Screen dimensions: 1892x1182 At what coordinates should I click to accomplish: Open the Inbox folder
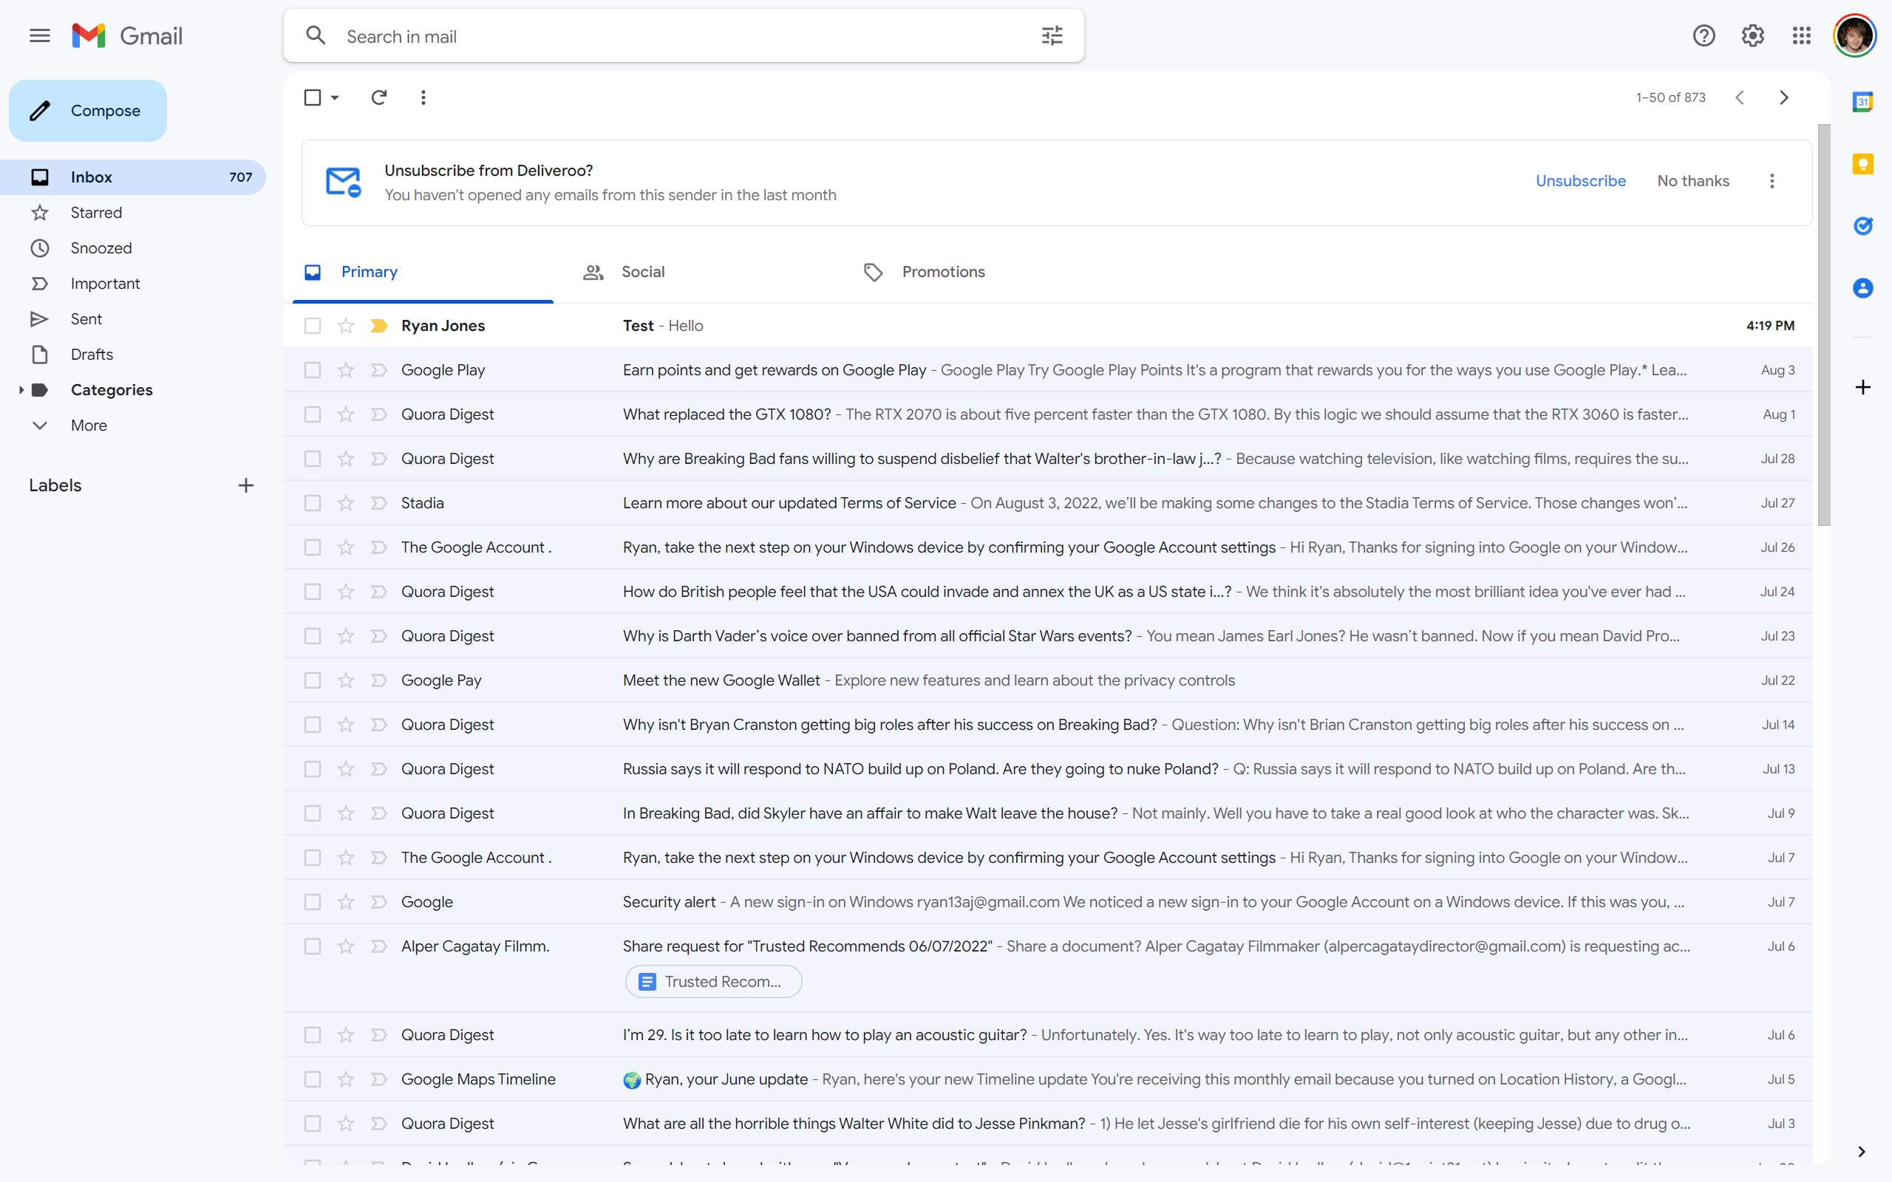point(133,177)
